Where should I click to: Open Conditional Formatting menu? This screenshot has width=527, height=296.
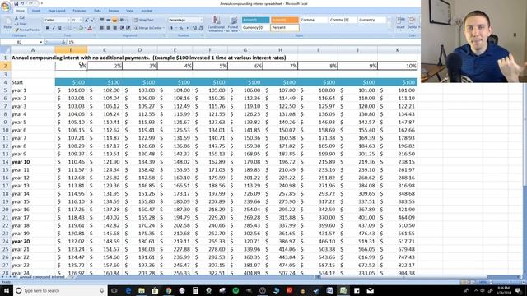[x=216, y=24]
